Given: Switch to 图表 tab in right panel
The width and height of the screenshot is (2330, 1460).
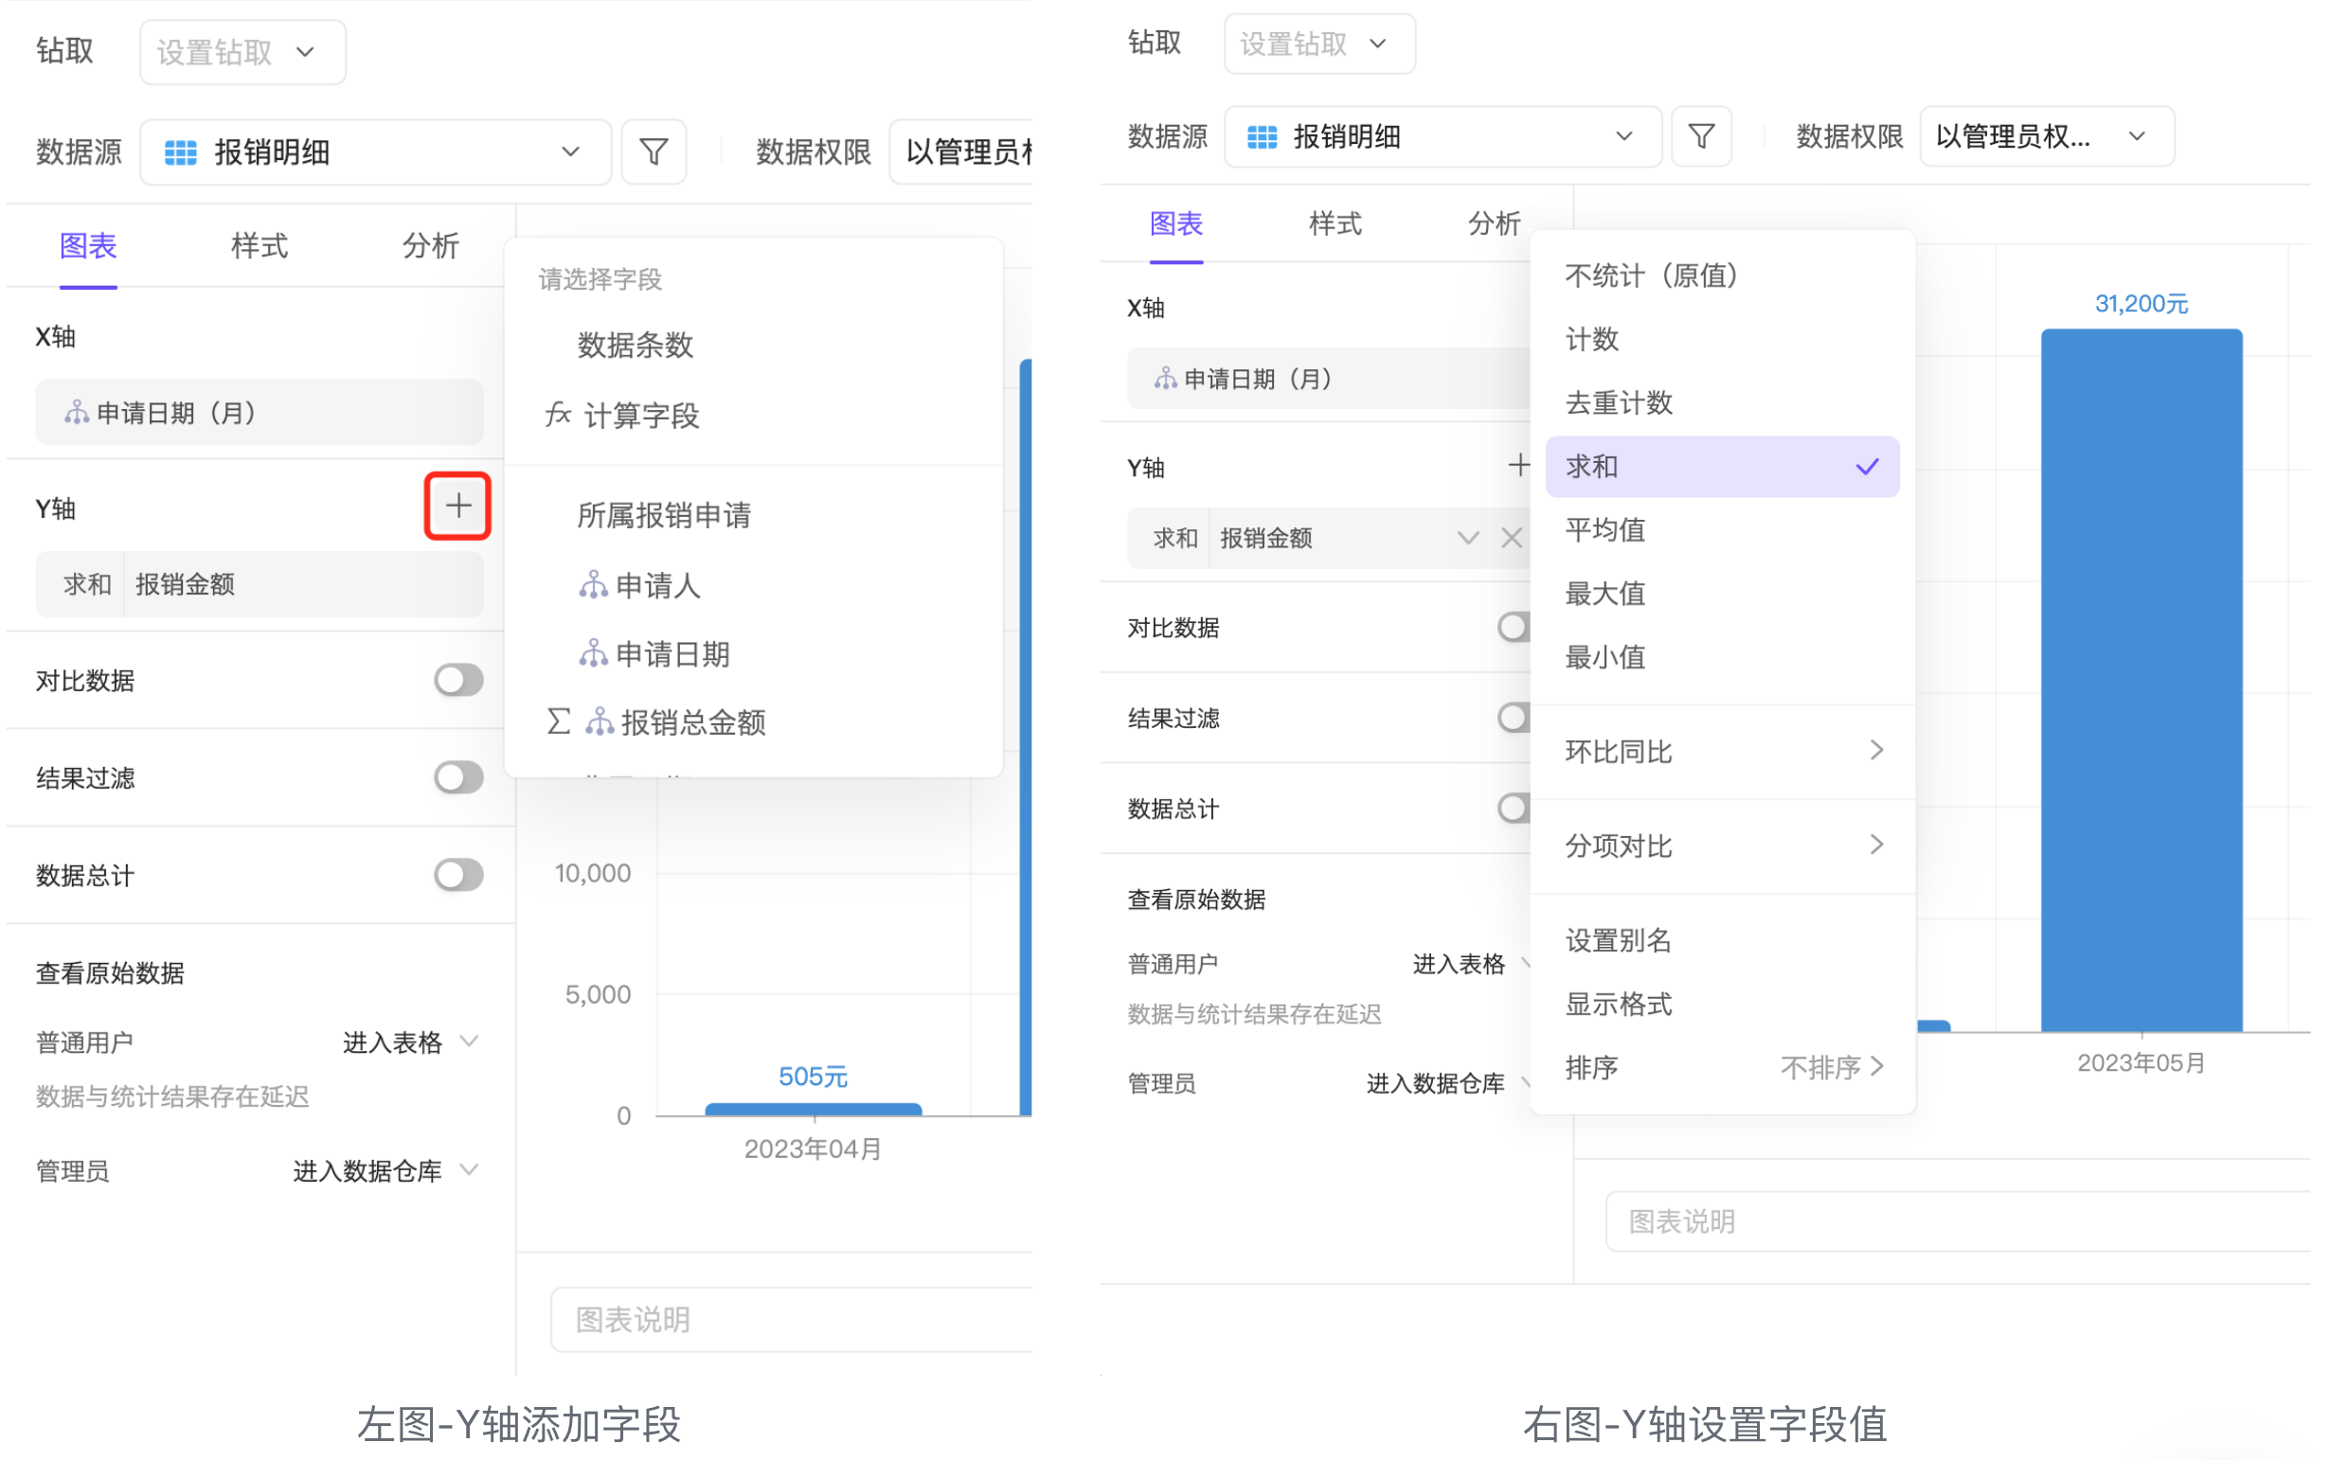Looking at the screenshot, I should click(x=1175, y=223).
